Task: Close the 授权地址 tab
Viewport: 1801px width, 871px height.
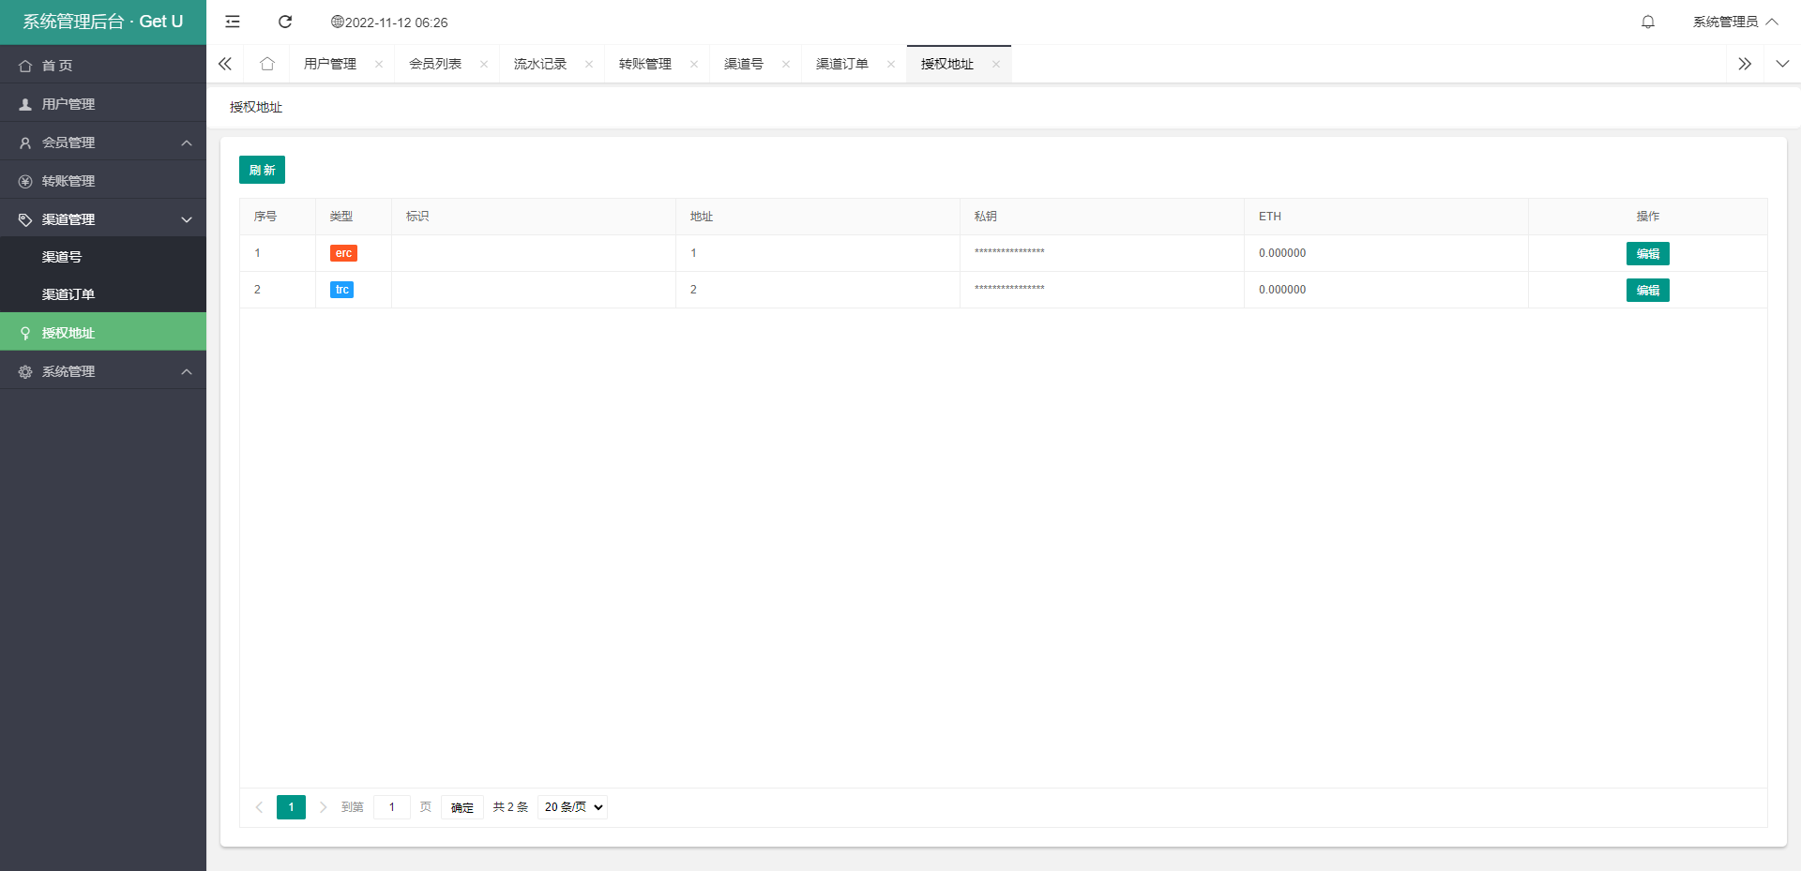Action: (996, 64)
